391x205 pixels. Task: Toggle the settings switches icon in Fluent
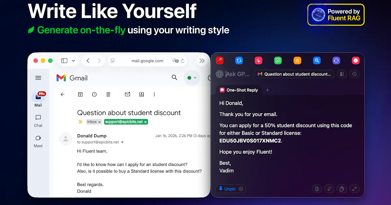click(x=342, y=74)
